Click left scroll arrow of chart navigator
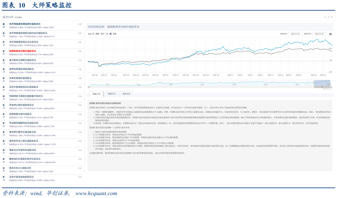Viewport: 337px width, 198px height. point(89,87)
